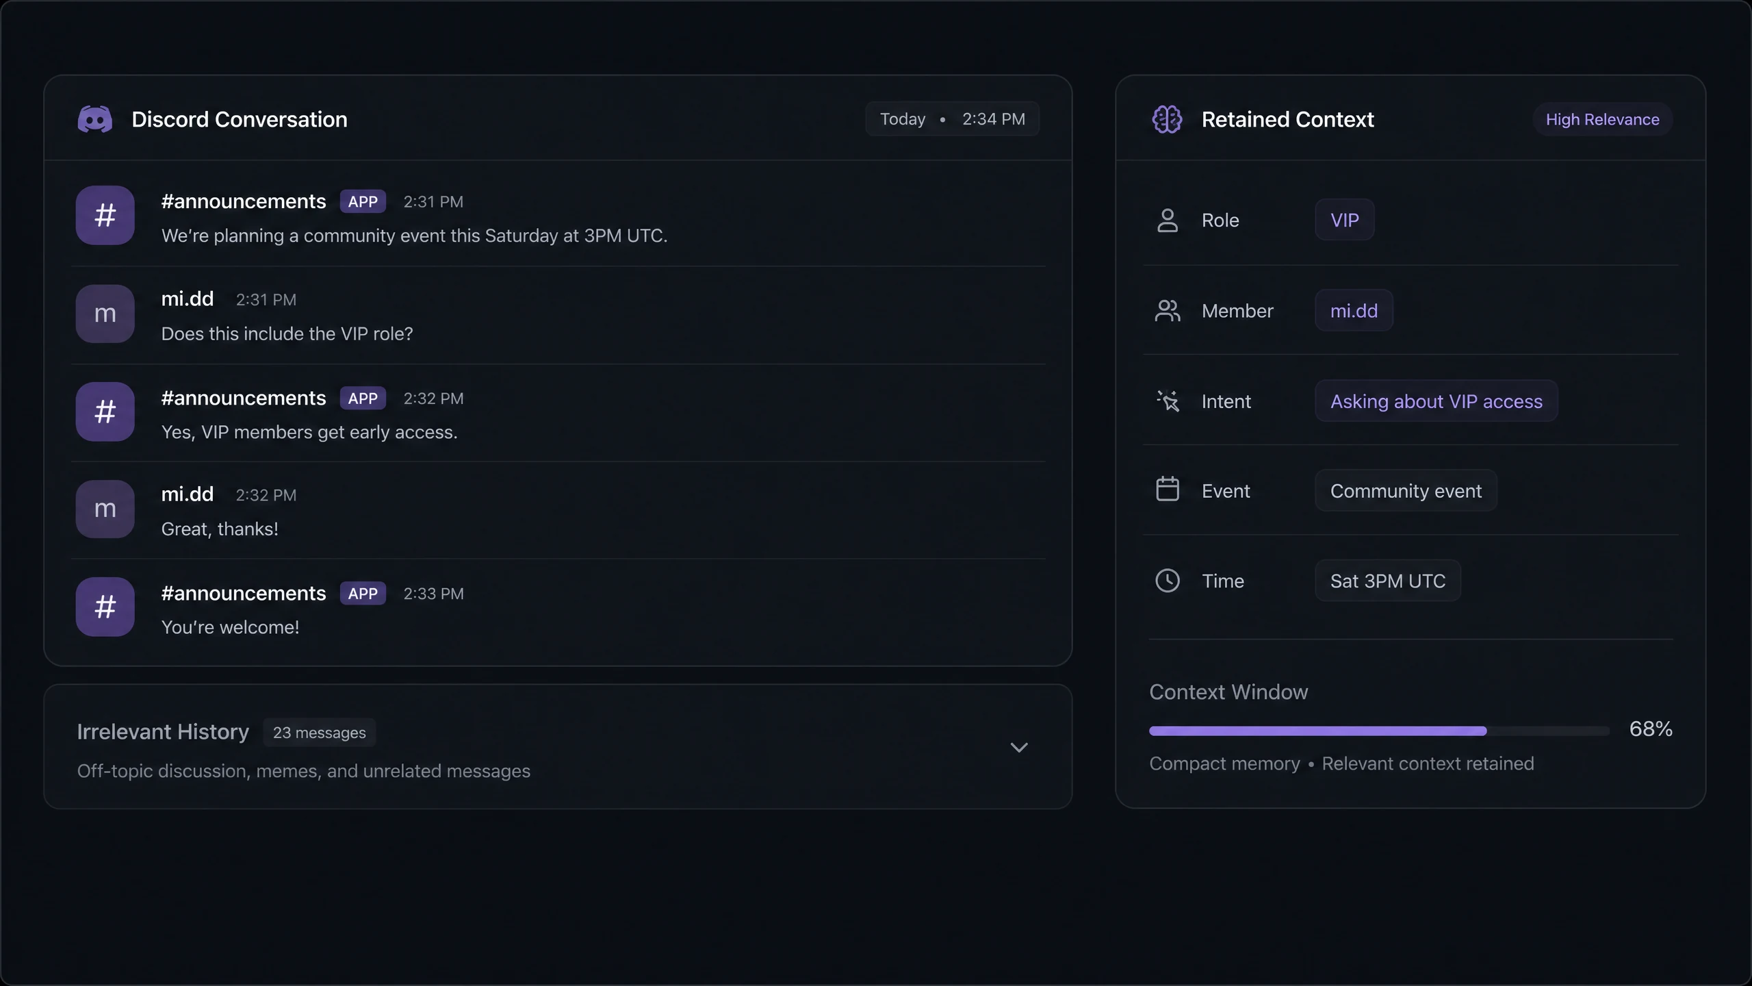
Task: Click the Role person icon
Action: 1168,220
